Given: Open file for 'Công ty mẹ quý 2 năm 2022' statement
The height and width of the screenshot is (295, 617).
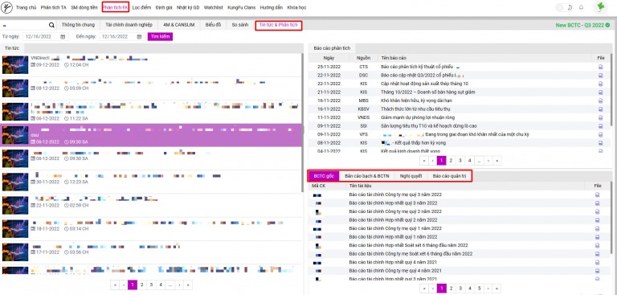Looking at the screenshot, I should 598,211.
